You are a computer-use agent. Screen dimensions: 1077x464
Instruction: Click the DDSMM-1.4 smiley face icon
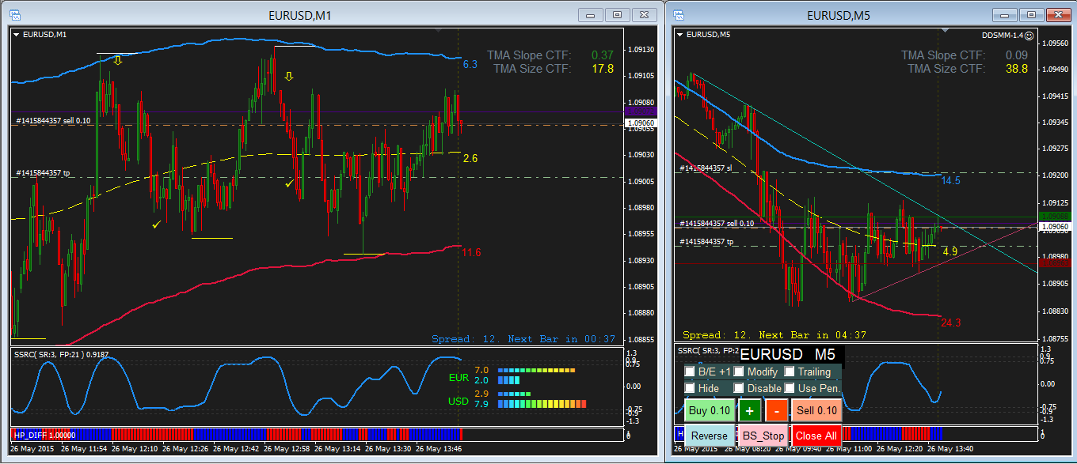1029,35
